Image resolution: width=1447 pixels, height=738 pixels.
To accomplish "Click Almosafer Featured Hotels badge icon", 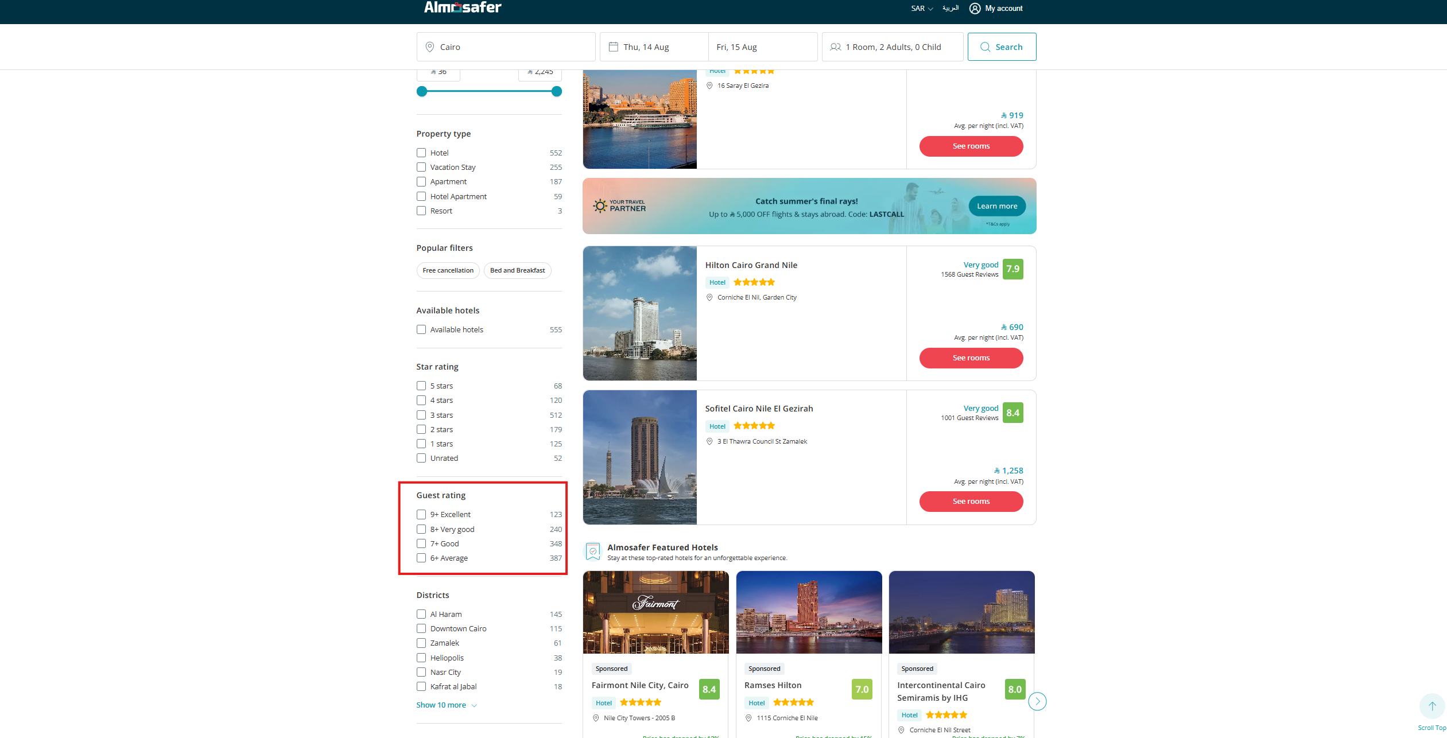I will click(x=593, y=551).
